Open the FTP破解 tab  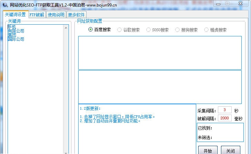point(37,15)
